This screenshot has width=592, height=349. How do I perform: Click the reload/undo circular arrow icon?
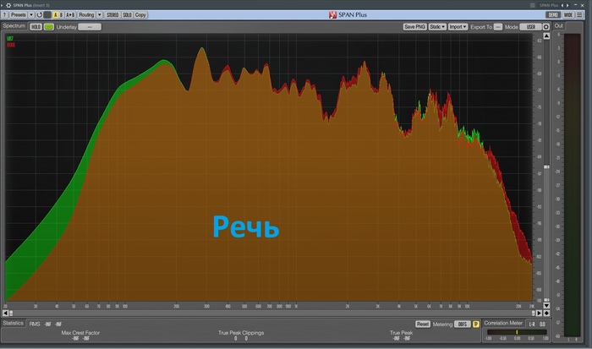39,15
